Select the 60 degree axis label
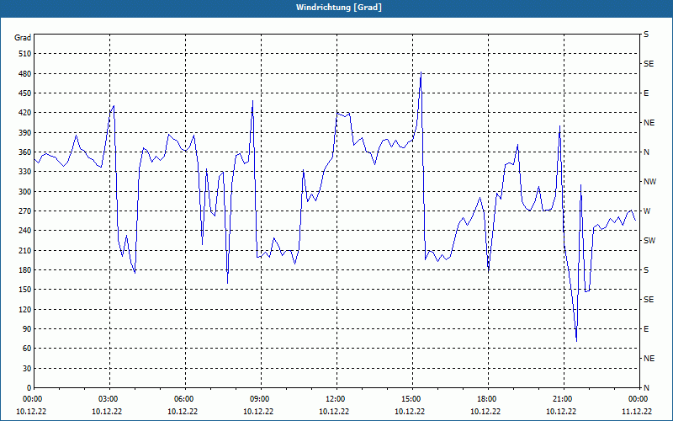 pyautogui.click(x=26, y=349)
